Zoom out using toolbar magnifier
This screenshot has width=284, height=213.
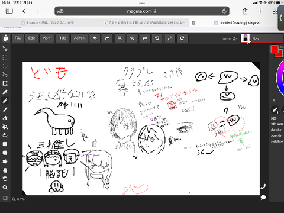[x=120, y=38]
